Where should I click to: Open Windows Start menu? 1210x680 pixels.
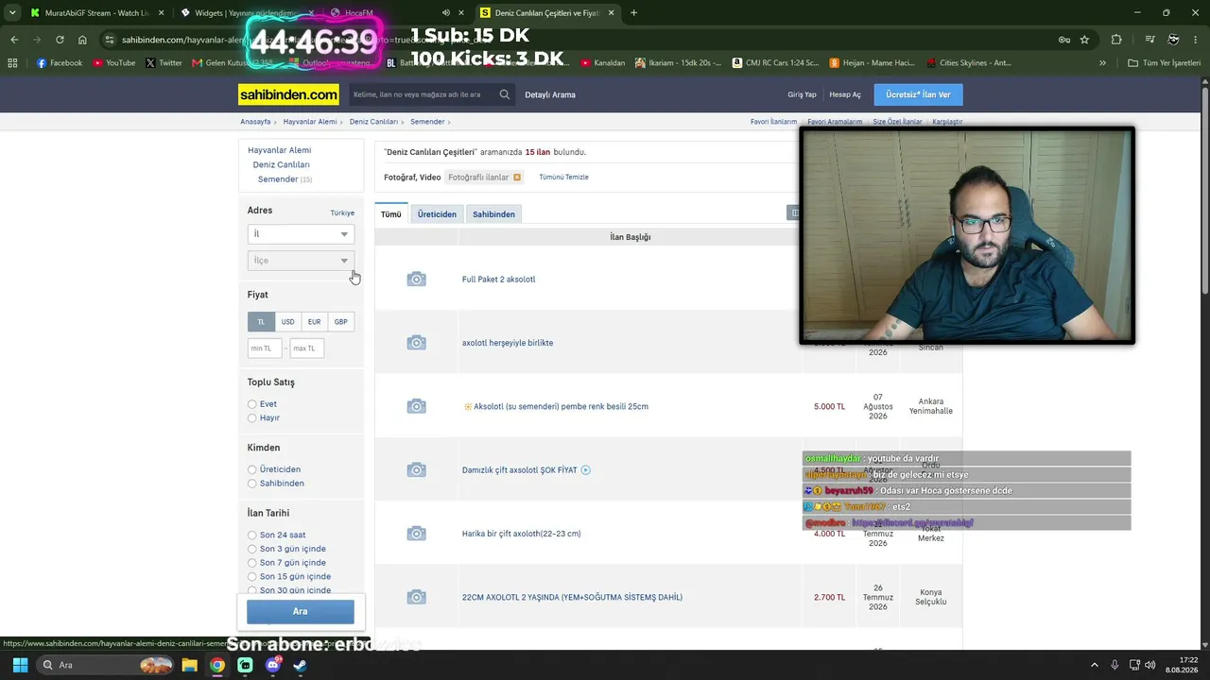tap(20, 665)
